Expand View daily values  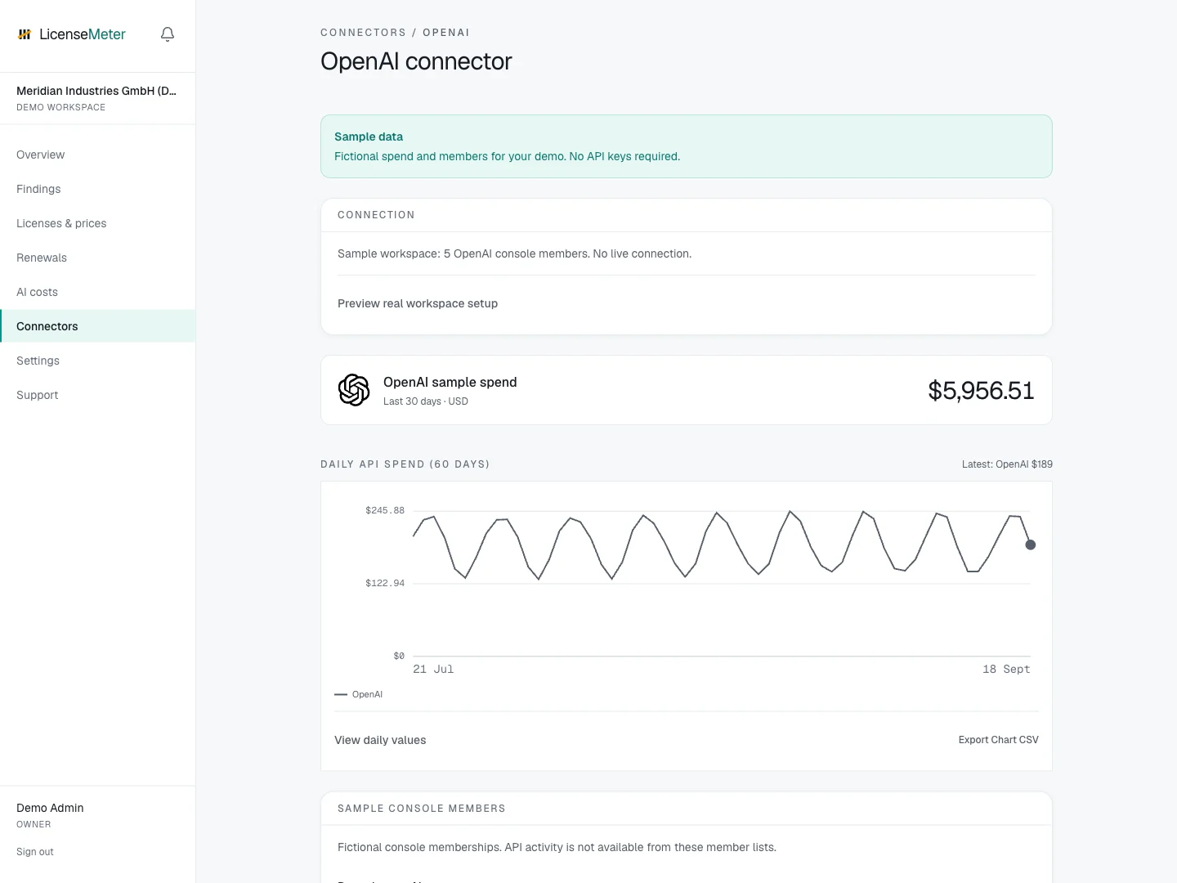(380, 740)
